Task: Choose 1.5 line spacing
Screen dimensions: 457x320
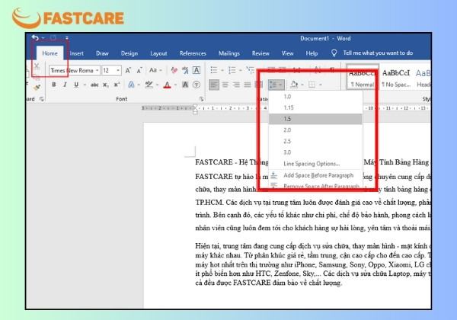Action: pos(315,119)
